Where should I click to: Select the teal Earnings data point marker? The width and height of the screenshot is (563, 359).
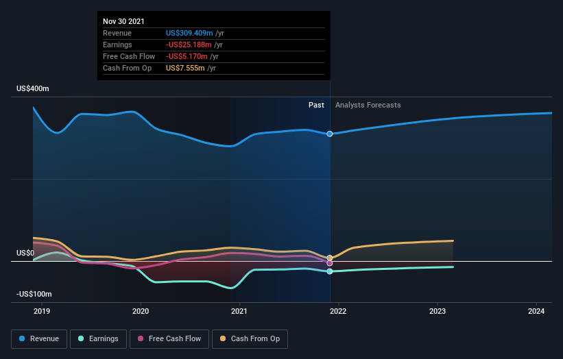click(x=330, y=271)
